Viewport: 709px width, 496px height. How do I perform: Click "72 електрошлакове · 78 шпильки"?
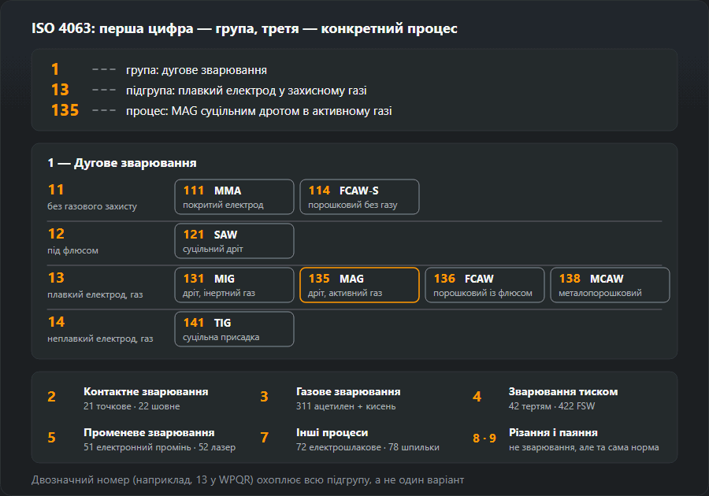[368, 447]
